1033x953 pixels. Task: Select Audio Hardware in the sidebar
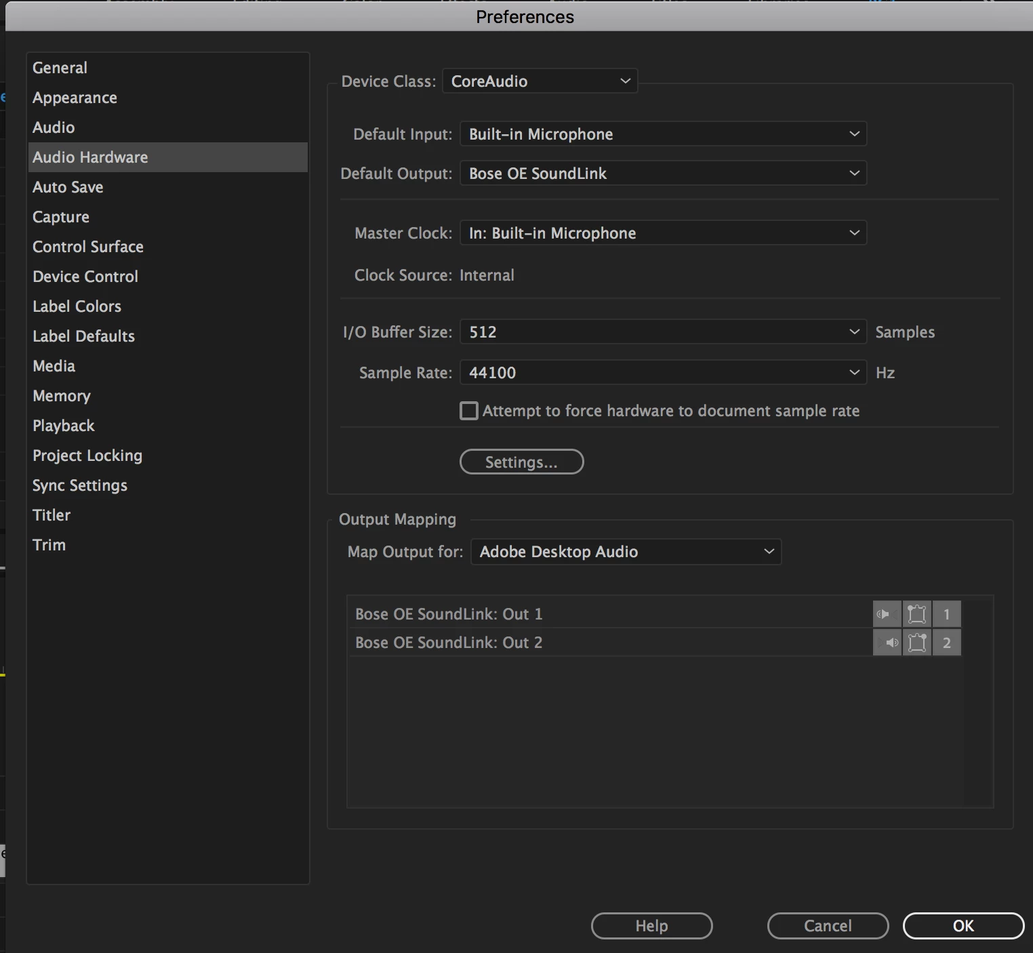(x=168, y=157)
